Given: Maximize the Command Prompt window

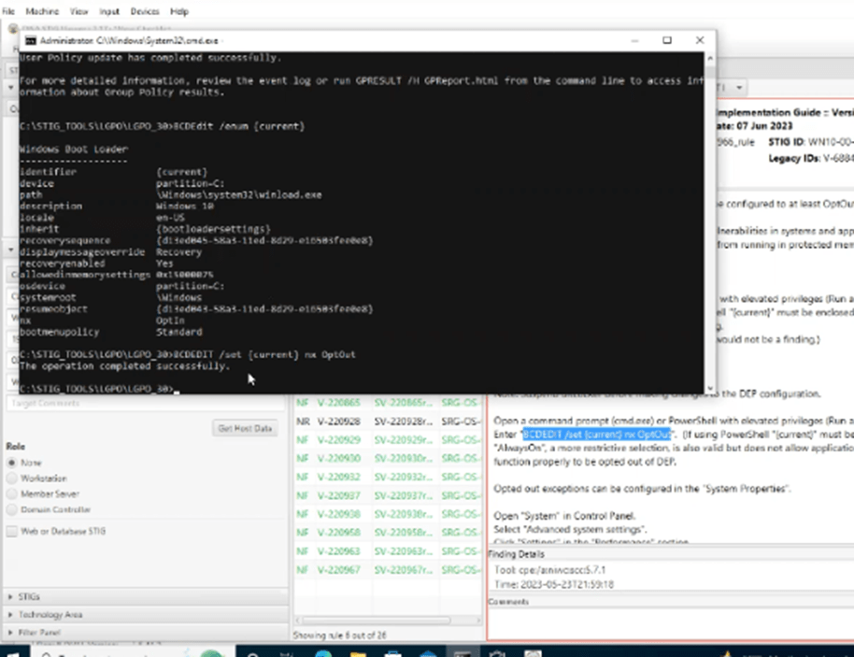Looking at the screenshot, I should click(x=667, y=41).
